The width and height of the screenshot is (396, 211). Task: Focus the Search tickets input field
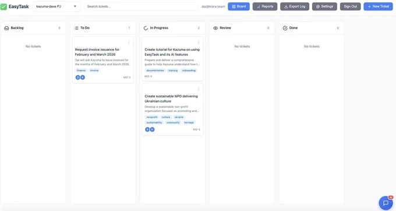click(141, 6)
